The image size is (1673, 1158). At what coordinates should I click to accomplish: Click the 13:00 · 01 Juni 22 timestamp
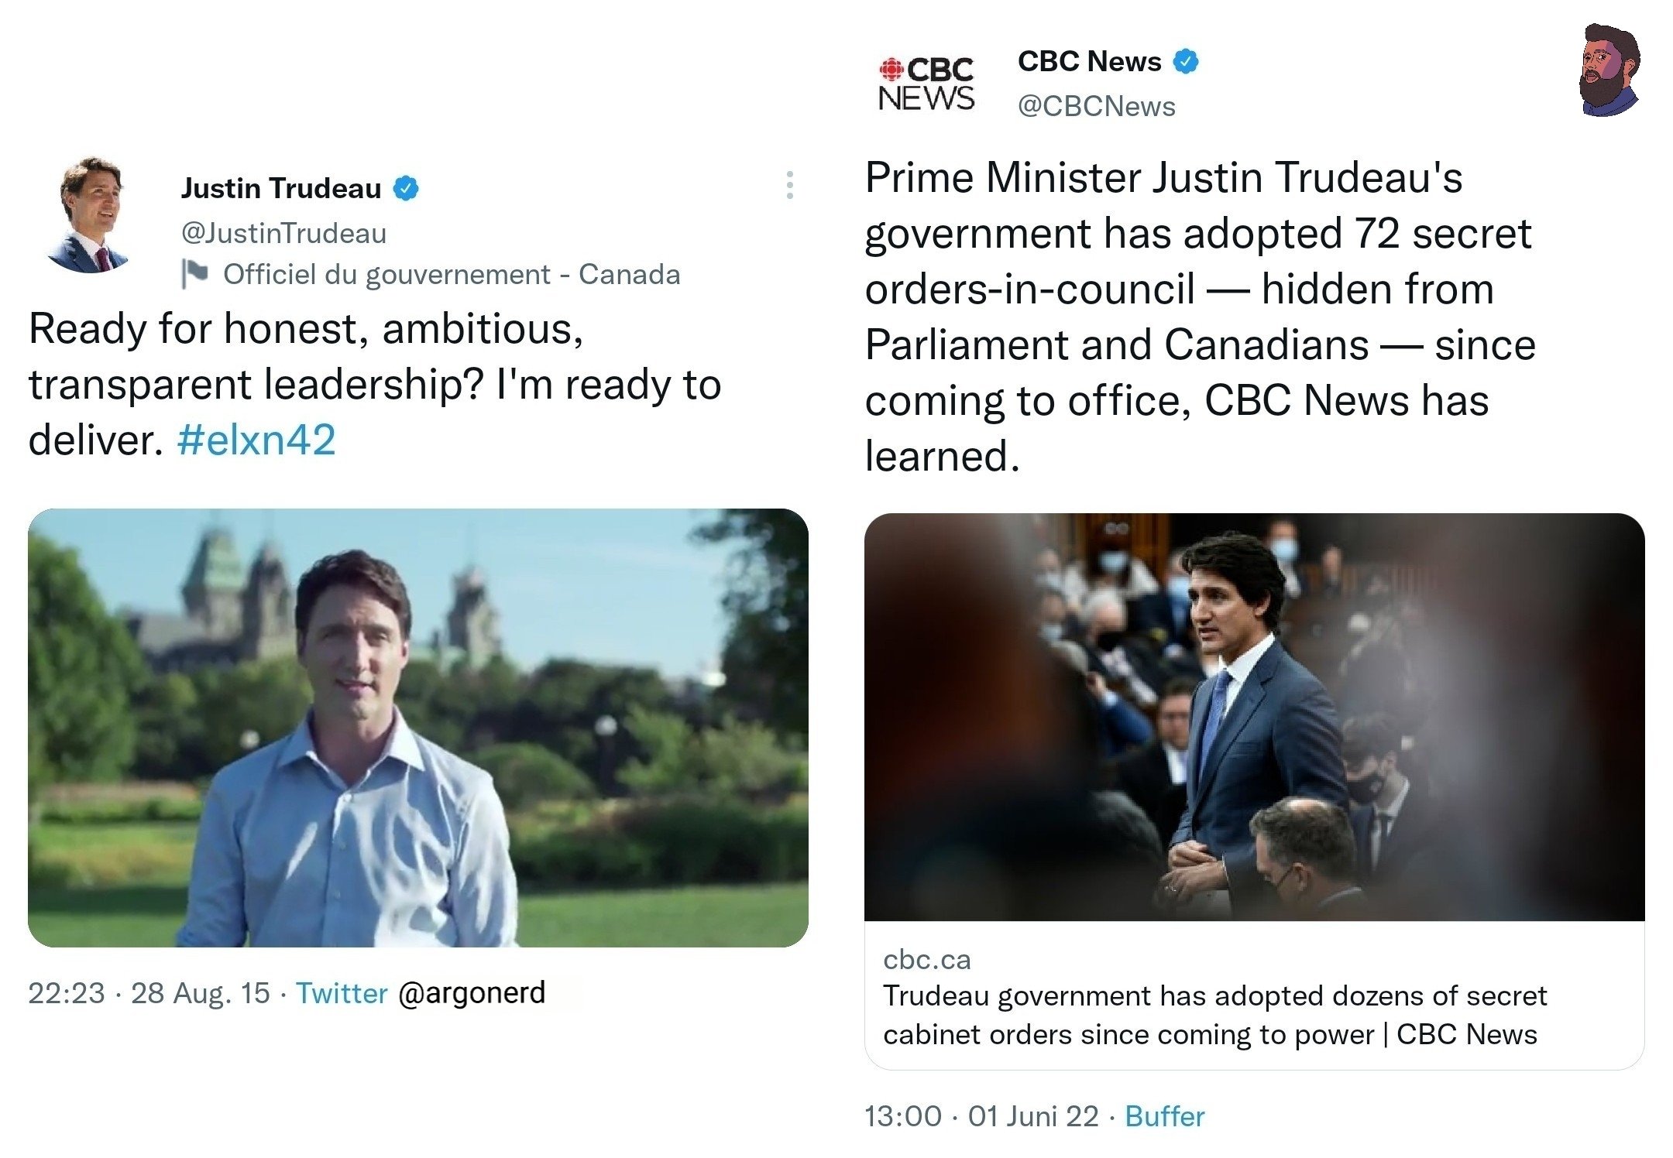(981, 1116)
